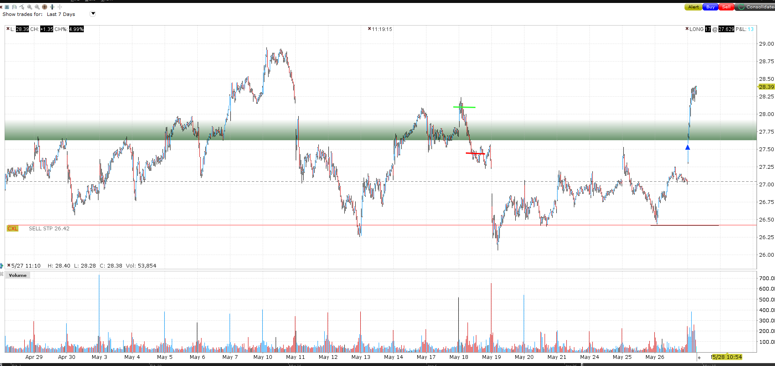Click the Consolidated refresh button

coord(755,7)
